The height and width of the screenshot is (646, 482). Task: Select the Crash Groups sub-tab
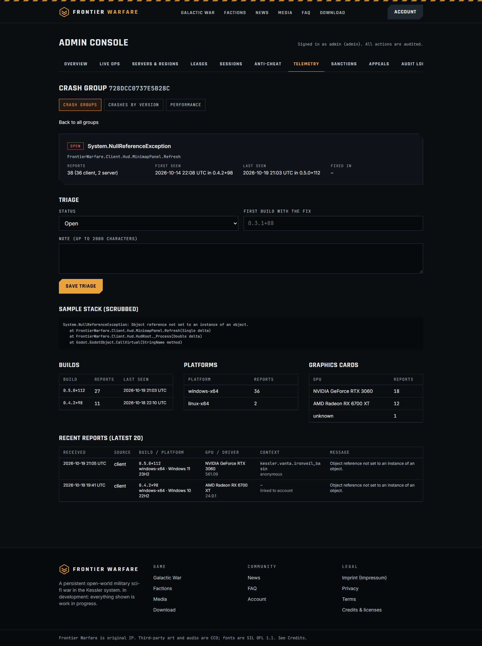tap(80, 105)
